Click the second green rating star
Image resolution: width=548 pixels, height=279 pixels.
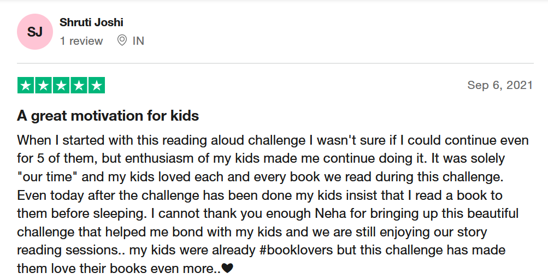point(43,86)
